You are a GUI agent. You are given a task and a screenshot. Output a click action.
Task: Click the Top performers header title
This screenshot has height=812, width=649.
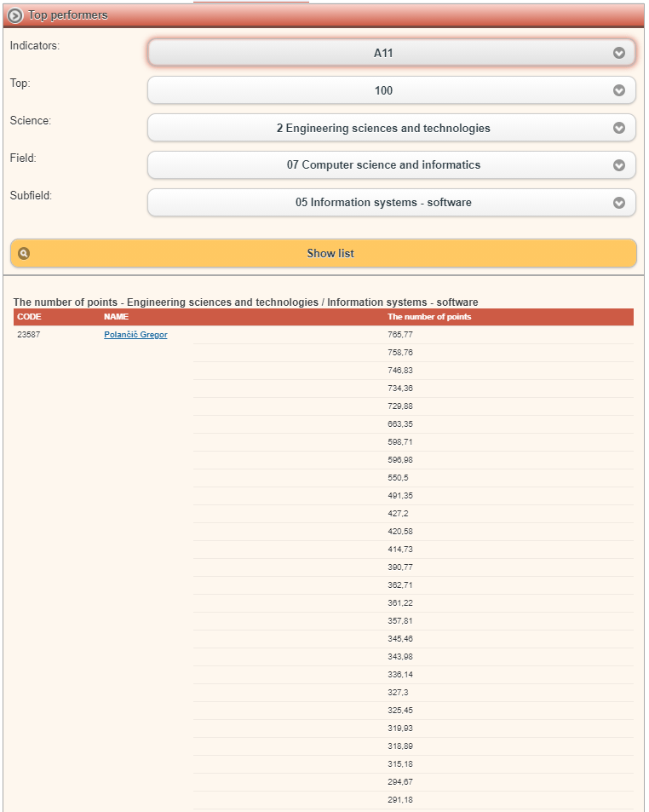coord(68,15)
